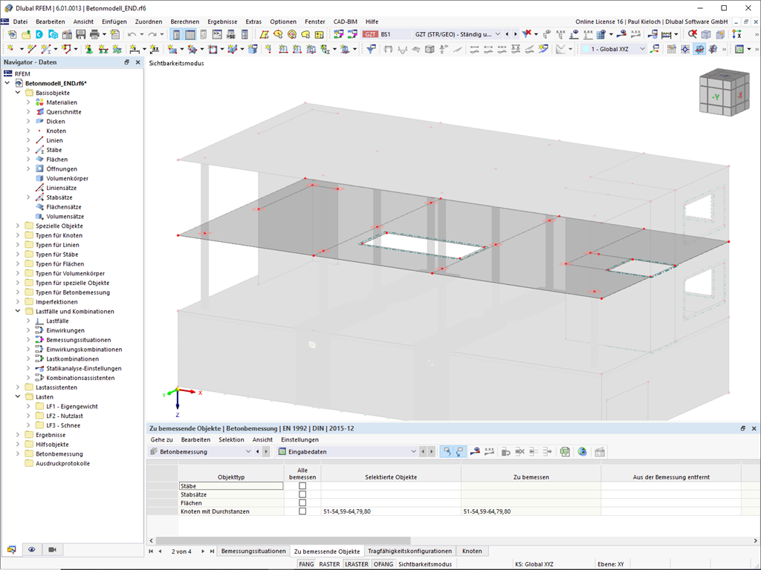Open the GZT (STR/GEO) design situation dropdown

coord(497,34)
